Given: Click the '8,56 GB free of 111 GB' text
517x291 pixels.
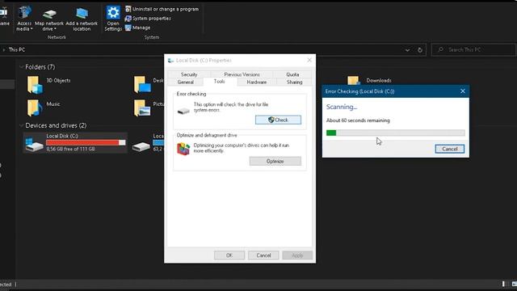Looking at the screenshot, I should (x=70, y=149).
